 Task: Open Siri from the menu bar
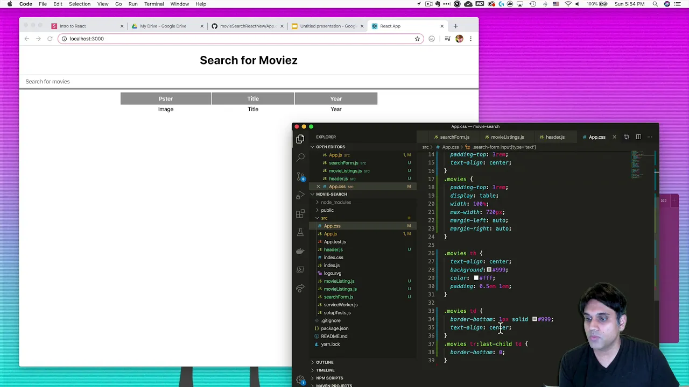[667, 4]
